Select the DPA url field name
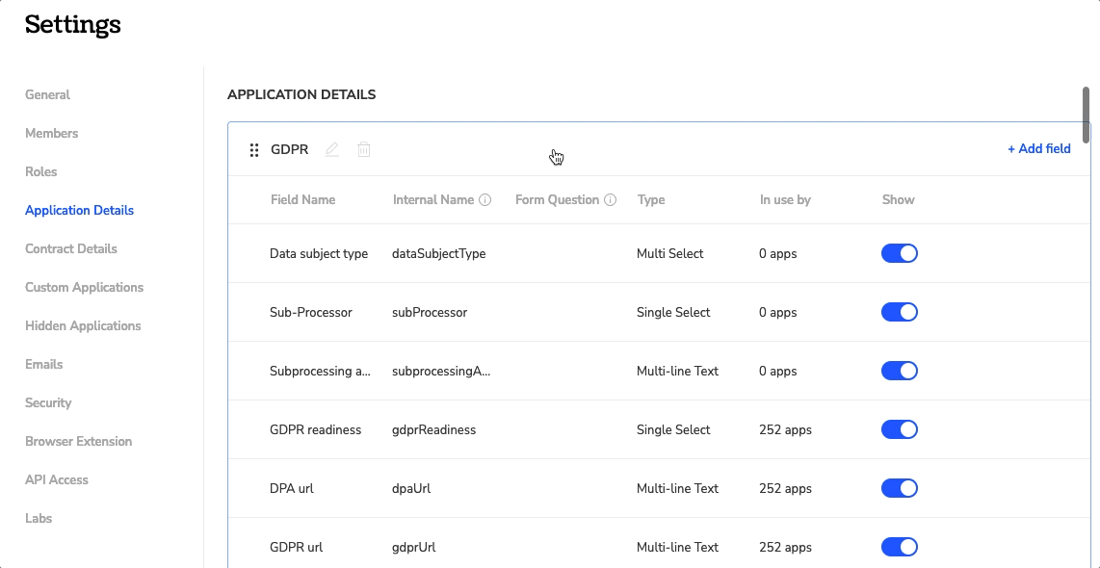1100x568 pixels. coord(291,489)
